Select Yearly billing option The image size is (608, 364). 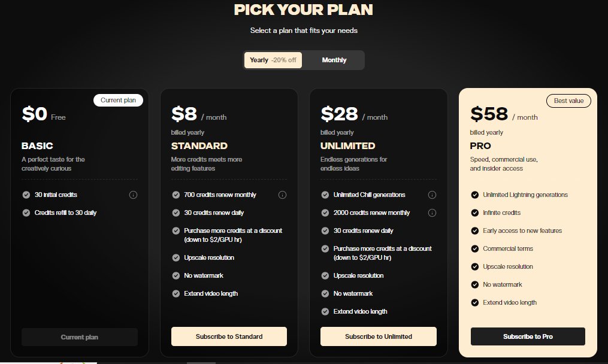click(259, 60)
